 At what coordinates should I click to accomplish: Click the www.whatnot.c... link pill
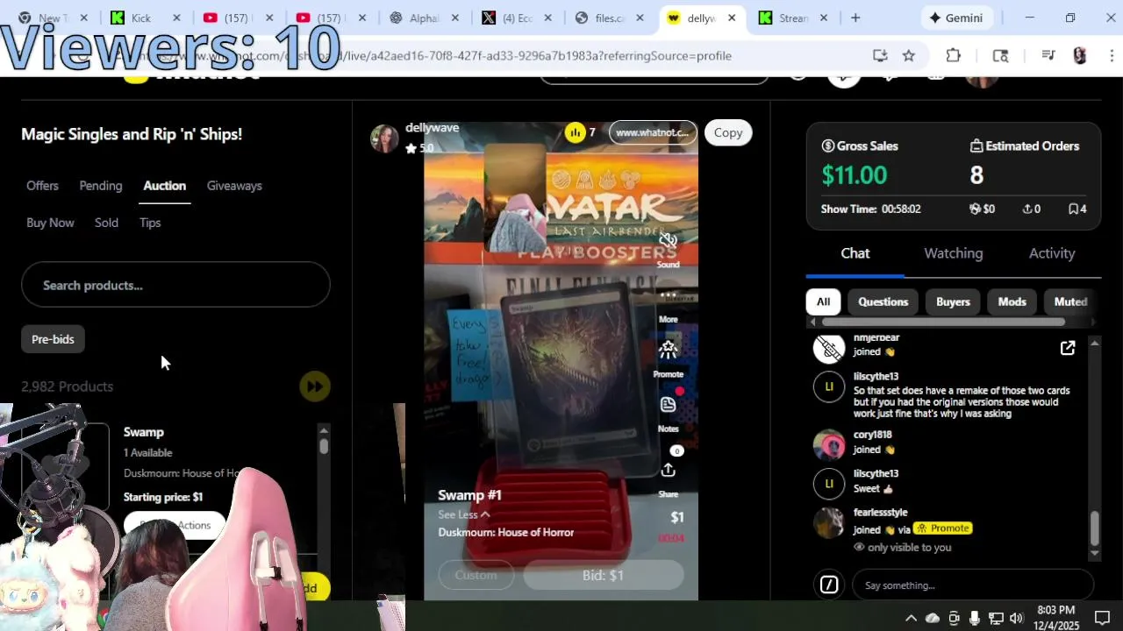pyautogui.click(x=652, y=132)
